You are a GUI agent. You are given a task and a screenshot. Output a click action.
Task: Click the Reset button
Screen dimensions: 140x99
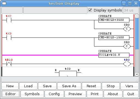pyautogui.click(x=91, y=86)
